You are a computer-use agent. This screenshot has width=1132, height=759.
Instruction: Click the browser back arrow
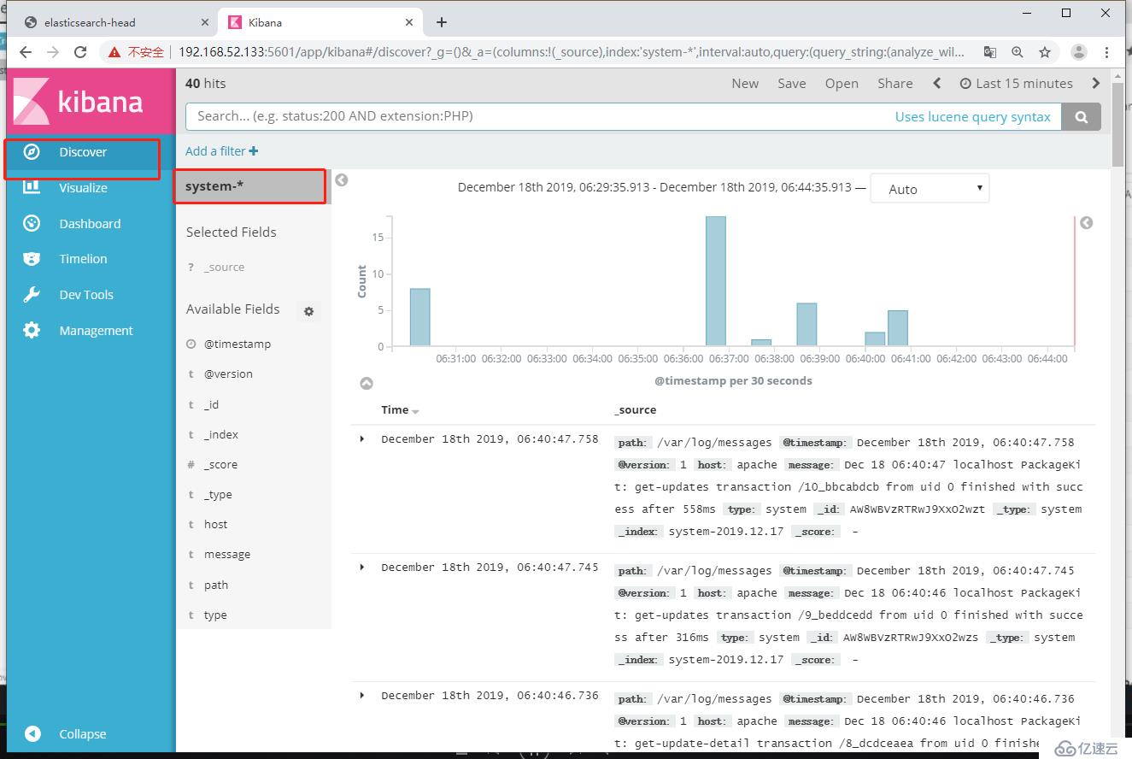click(26, 52)
